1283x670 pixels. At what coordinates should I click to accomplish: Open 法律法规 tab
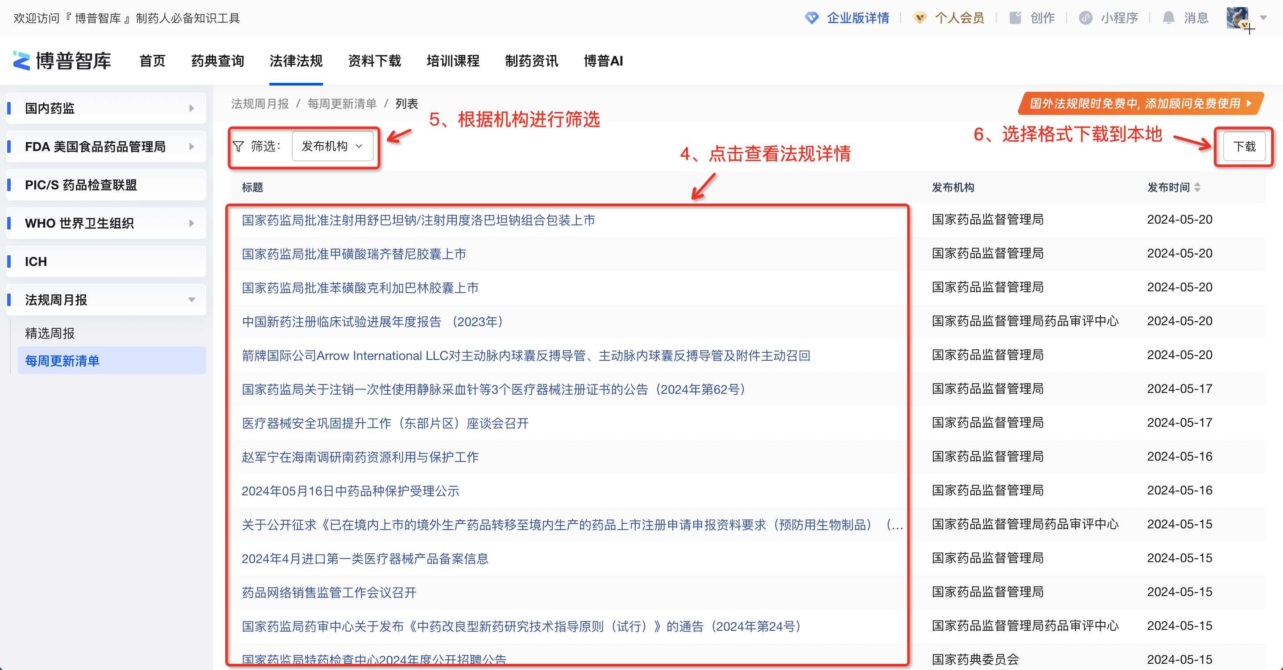296,61
